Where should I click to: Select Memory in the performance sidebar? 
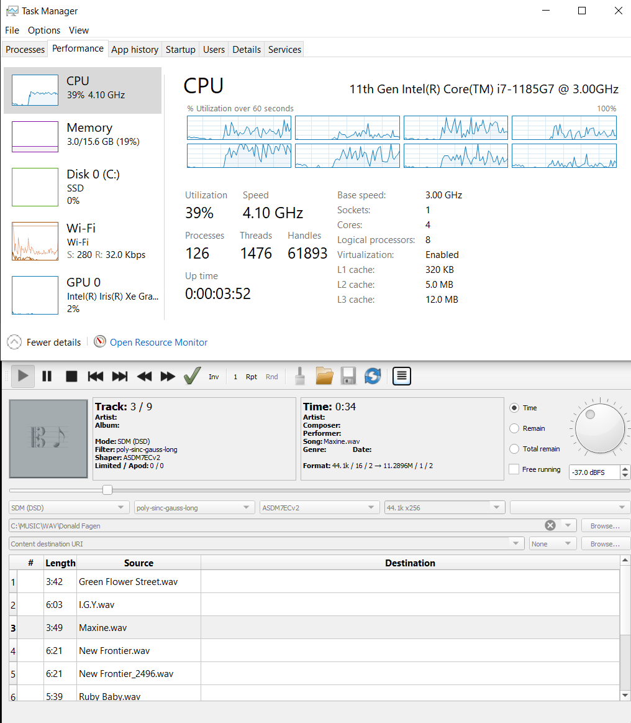click(x=83, y=137)
